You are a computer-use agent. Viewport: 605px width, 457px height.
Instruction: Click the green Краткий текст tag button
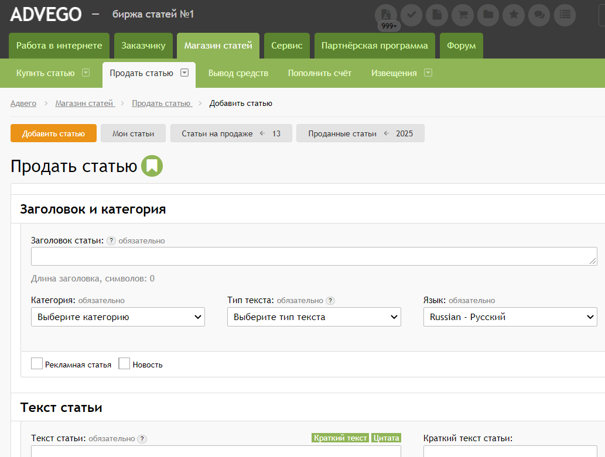(340, 438)
